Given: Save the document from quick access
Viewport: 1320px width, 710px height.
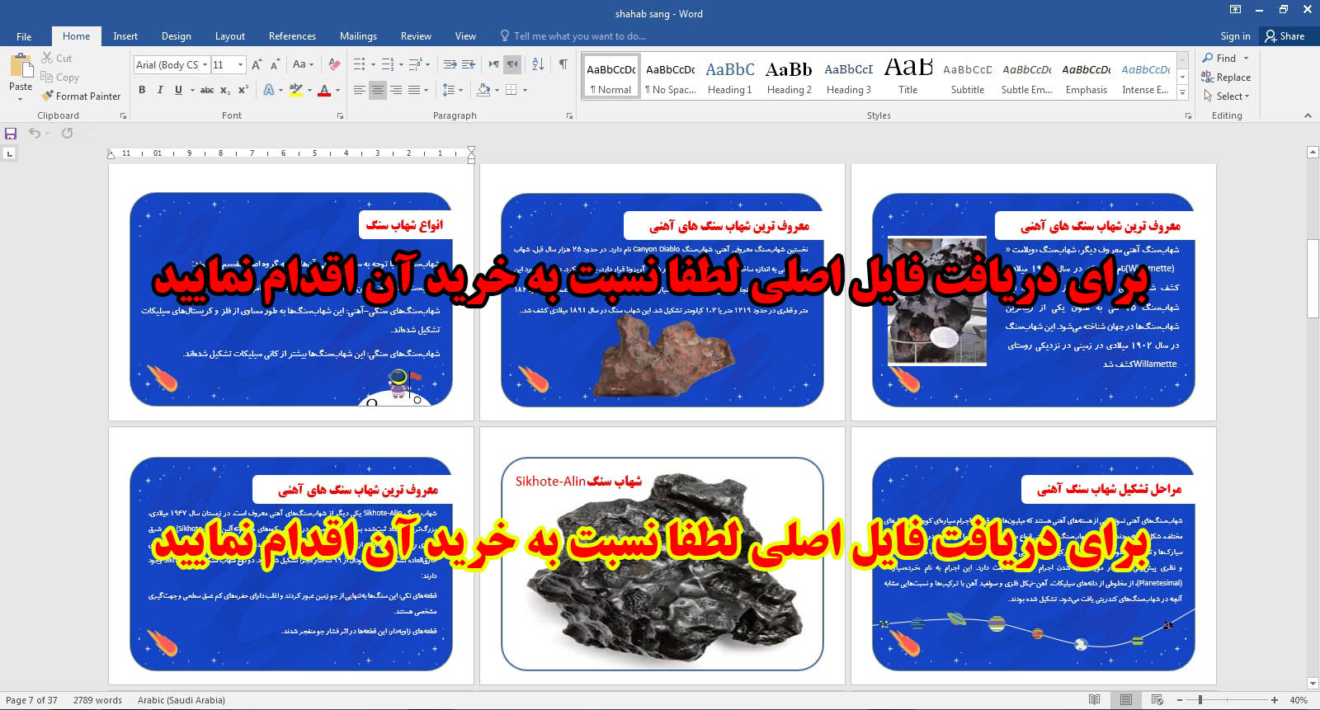Looking at the screenshot, I should click(11, 133).
